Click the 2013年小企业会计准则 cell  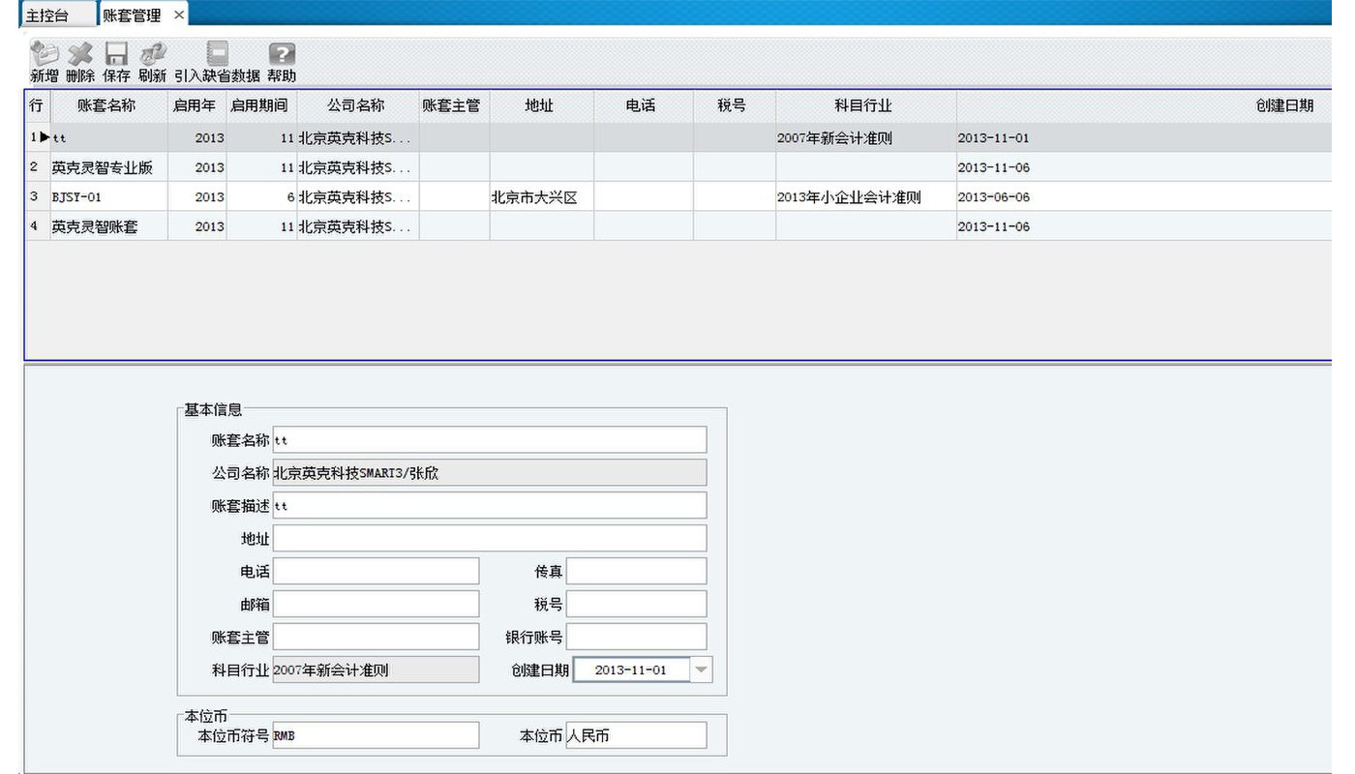click(865, 197)
